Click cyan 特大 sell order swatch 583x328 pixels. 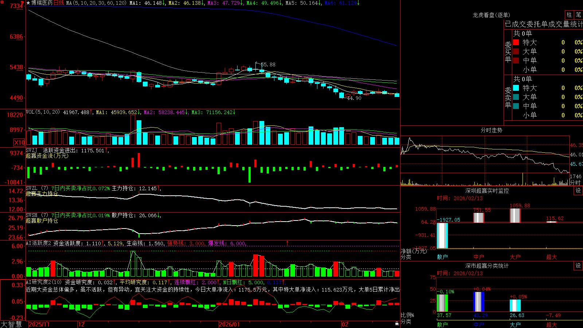point(516,88)
